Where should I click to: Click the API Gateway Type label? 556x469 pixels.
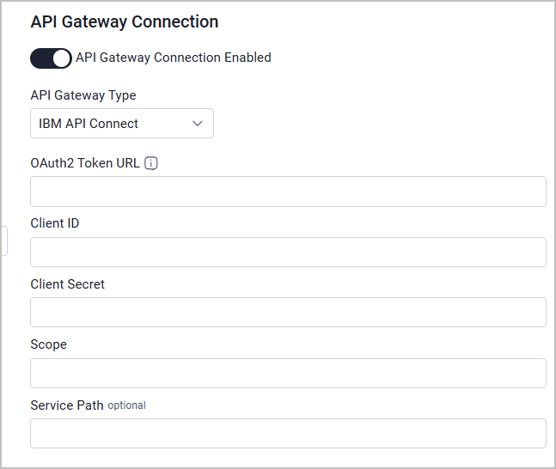pyautogui.click(x=83, y=95)
